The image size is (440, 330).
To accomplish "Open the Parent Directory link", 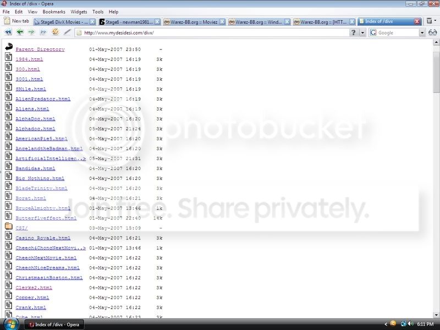I will pos(40,50).
